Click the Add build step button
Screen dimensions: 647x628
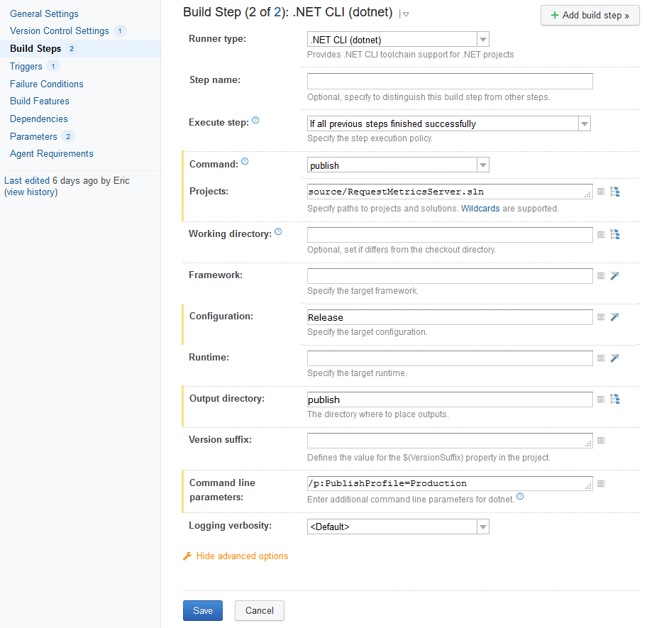(x=590, y=15)
